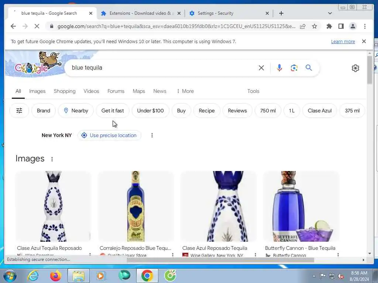Screen dimensions: 378x283
Task: Open the Windows Start button
Action: pos(10,276)
